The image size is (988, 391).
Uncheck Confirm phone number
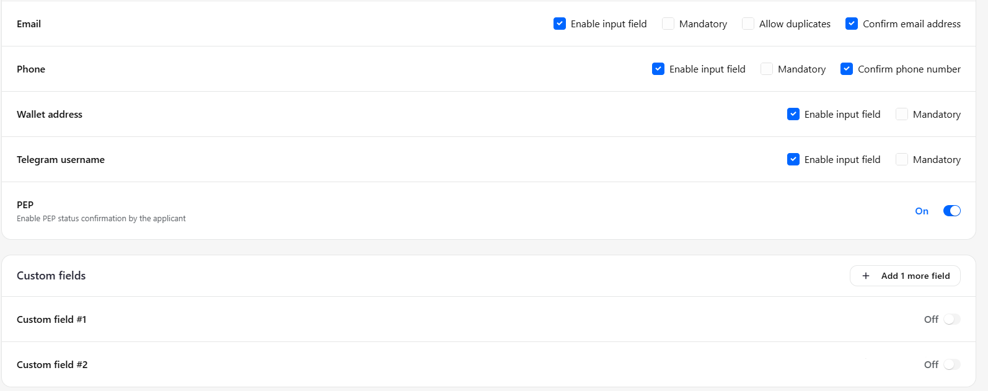coord(847,69)
